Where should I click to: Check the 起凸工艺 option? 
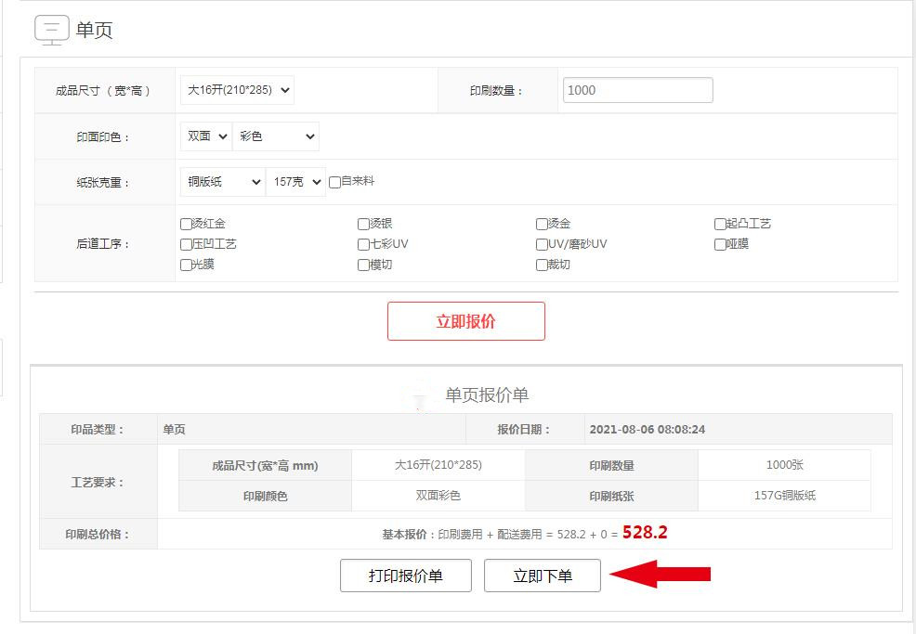click(x=720, y=225)
